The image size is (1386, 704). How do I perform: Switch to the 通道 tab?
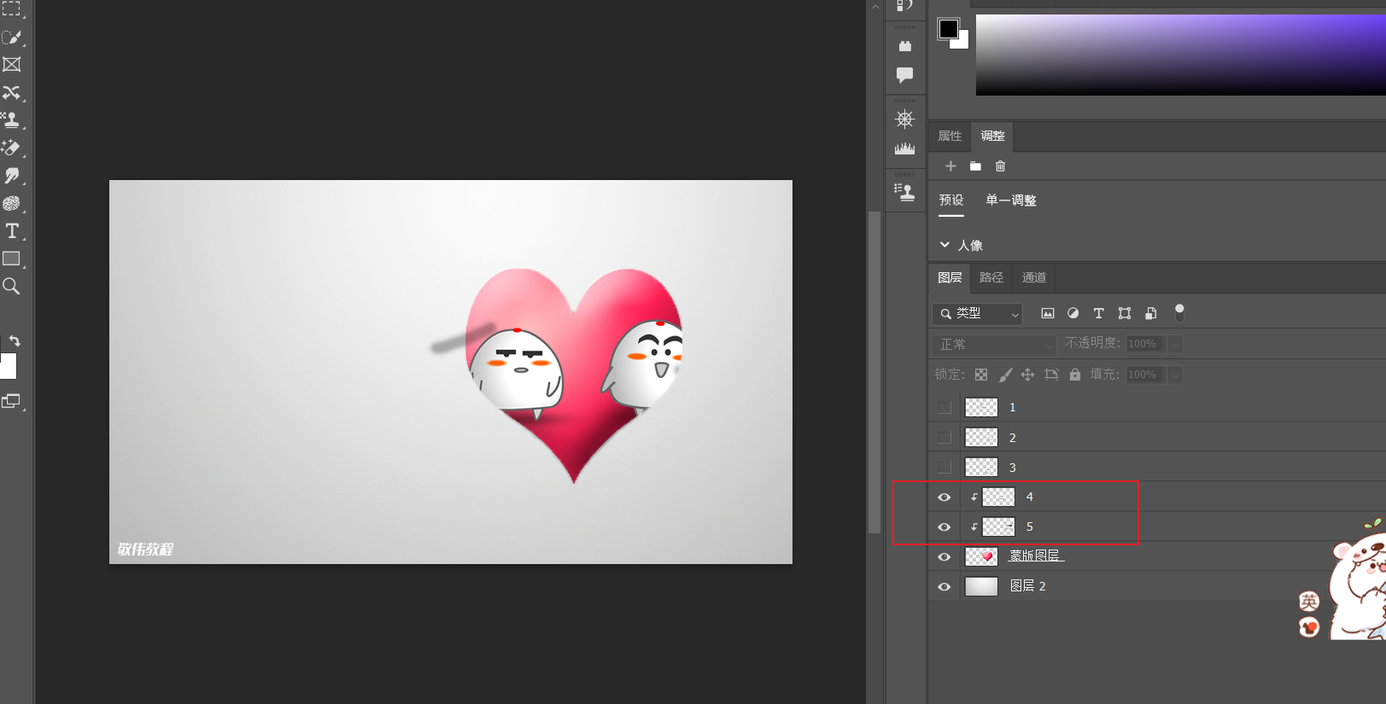point(1034,278)
